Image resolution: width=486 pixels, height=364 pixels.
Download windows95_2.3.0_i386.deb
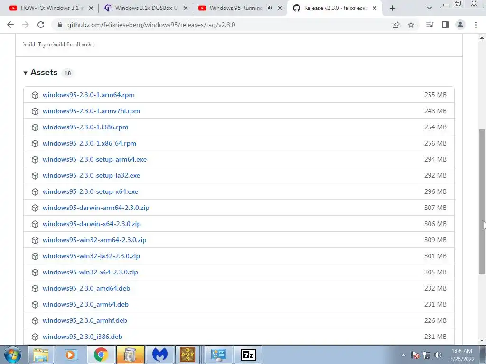pyautogui.click(x=83, y=337)
